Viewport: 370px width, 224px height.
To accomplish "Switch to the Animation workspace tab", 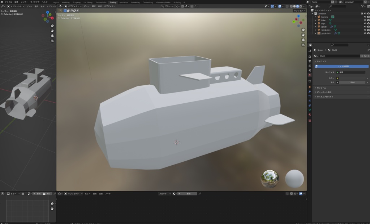I will (x=124, y=3).
